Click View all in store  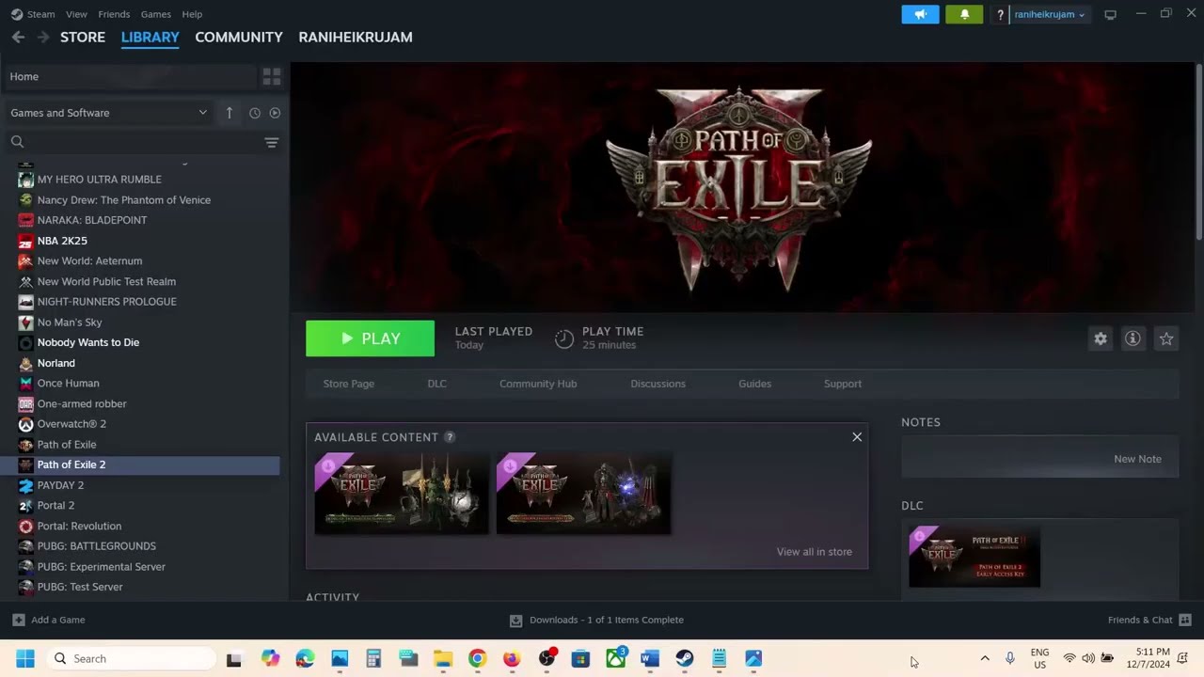(x=815, y=552)
